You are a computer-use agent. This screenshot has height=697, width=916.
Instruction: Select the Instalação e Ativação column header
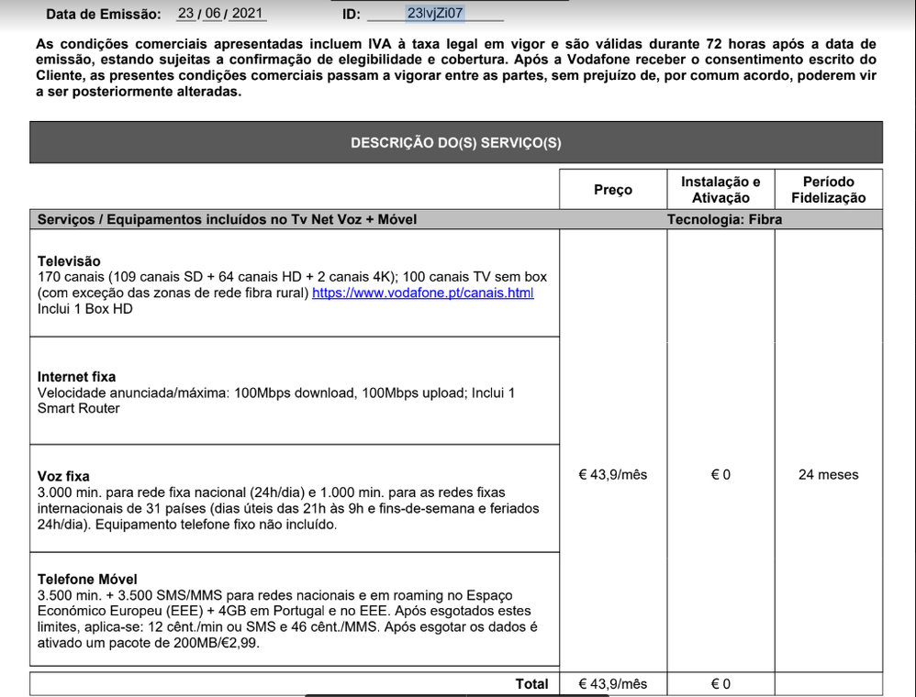coord(721,190)
